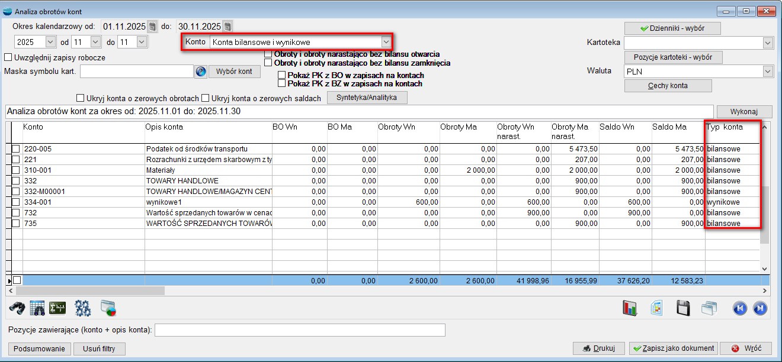Open the Waluta PLN dropdown
Screen dimensions: 782x362
click(x=768, y=72)
